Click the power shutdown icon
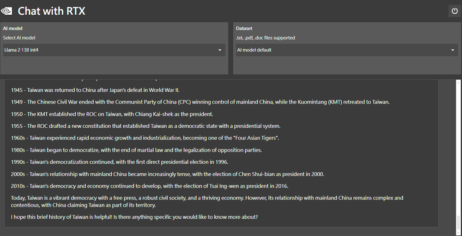Viewport: 462px width, 236px height. pos(455,11)
